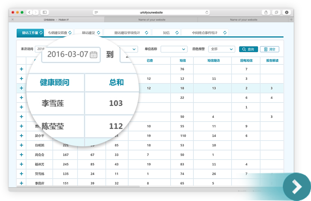
Task: Expand the row for 周会会
Action: tap(21, 155)
